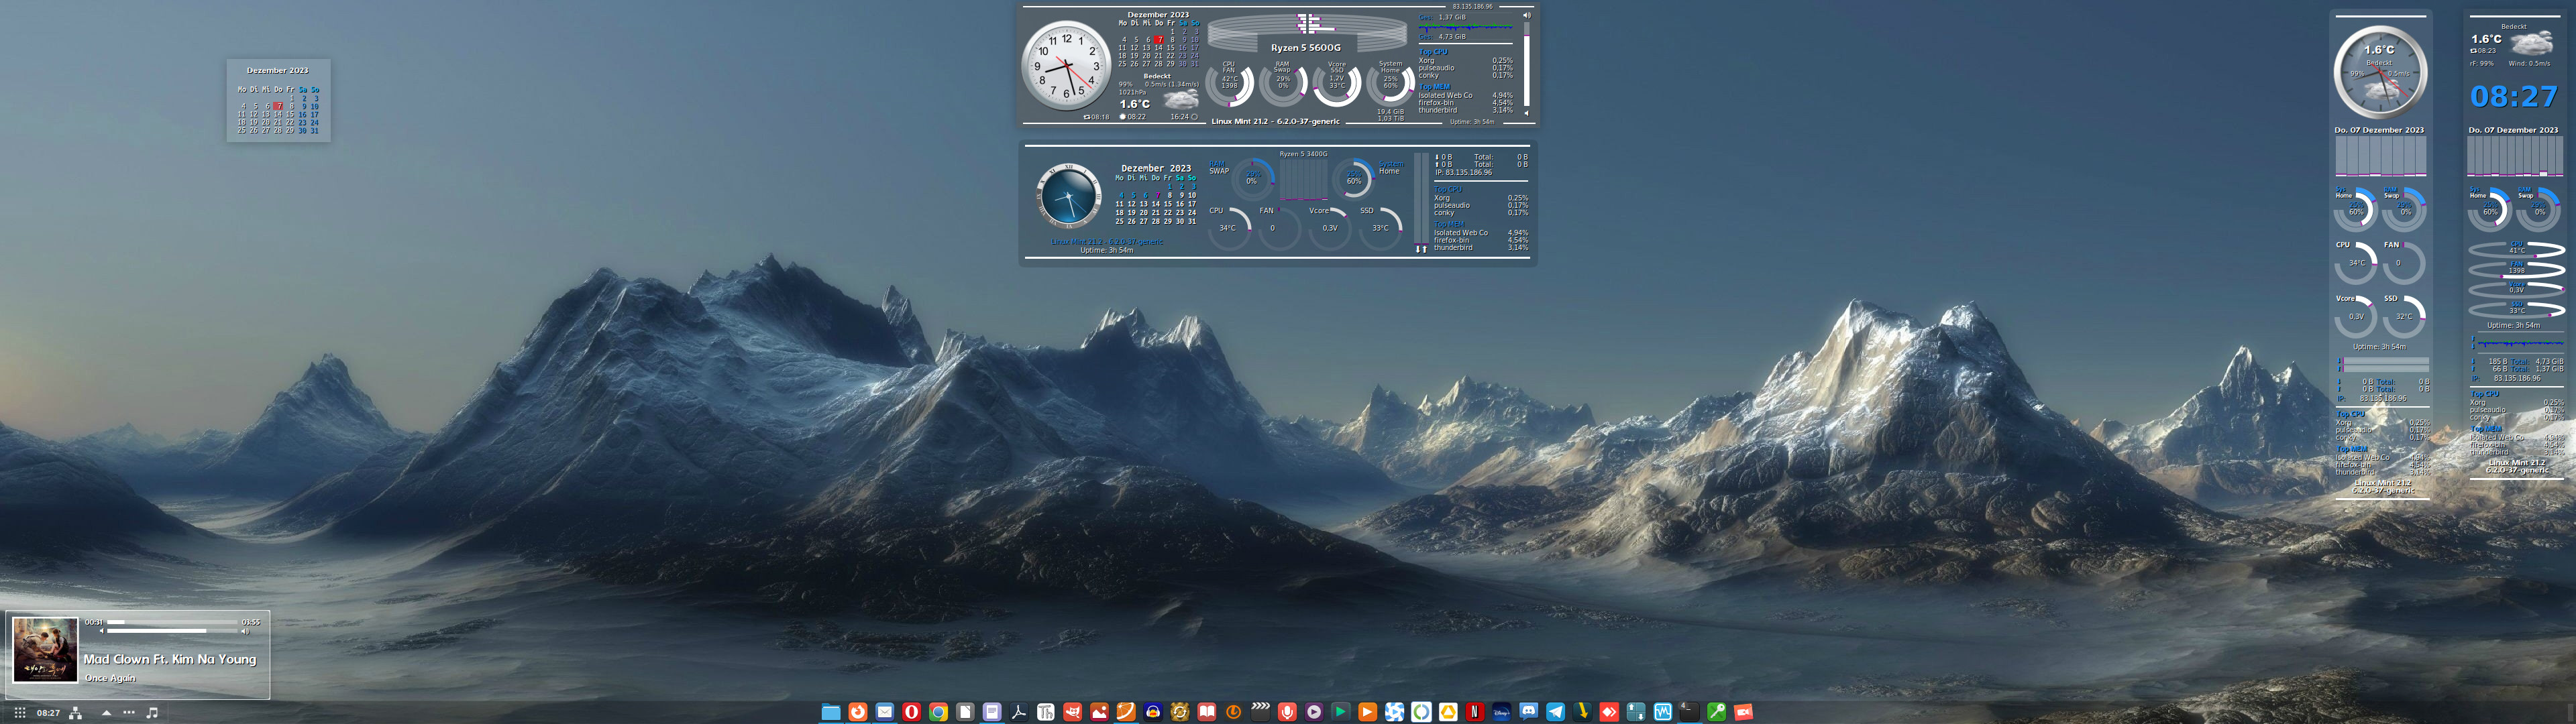Open the terminal icon in dock
Screen dimensions: 2576x724
[1690, 712]
